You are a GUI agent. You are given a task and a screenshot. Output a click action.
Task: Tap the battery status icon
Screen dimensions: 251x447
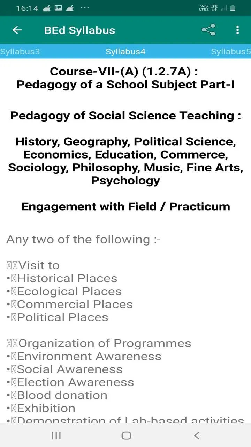point(233,8)
